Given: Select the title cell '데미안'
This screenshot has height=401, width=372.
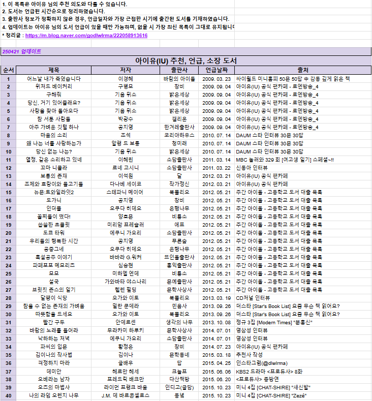Looking at the screenshot, I should 54,372.
